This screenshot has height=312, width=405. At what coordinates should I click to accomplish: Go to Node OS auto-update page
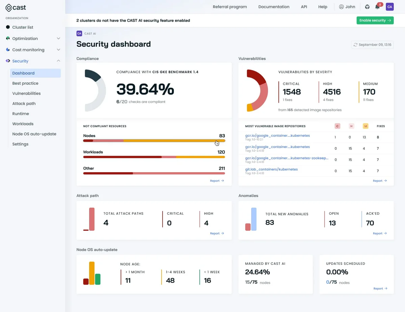click(34, 134)
